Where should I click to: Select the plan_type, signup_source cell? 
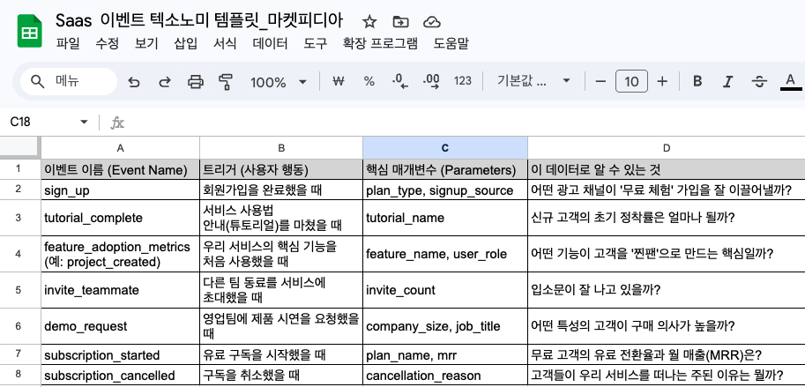445,190
